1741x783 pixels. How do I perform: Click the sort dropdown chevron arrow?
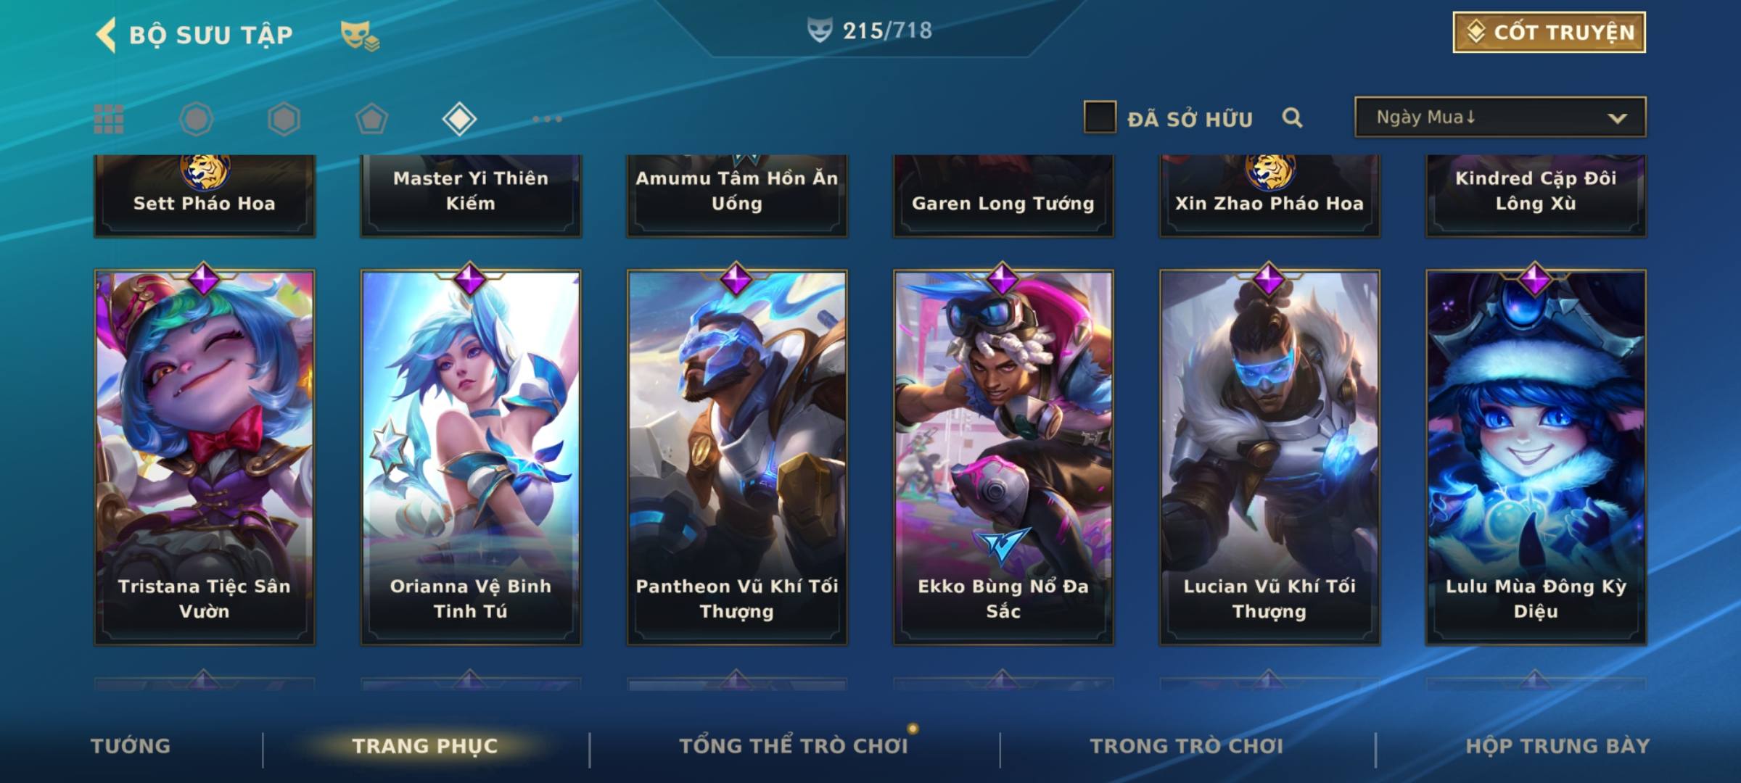pos(1617,118)
